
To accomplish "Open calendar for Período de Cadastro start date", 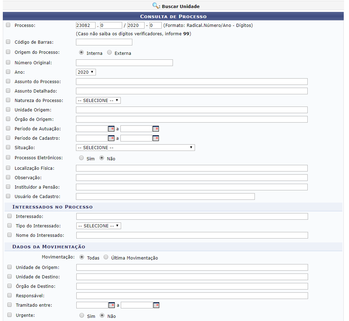I will pyautogui.click(x=111, y=138).
